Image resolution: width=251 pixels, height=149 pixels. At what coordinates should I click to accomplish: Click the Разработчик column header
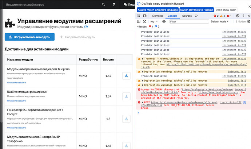(x=88, y=59)
